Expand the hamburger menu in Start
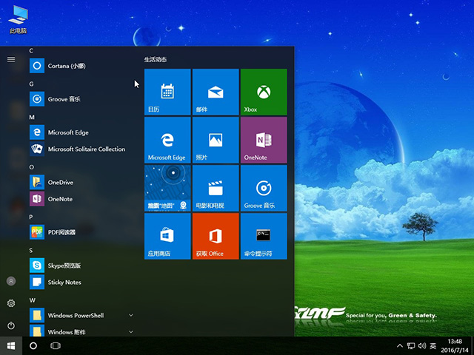The width and height of the screenshot is (474, 355). click(x=11, y=59)
